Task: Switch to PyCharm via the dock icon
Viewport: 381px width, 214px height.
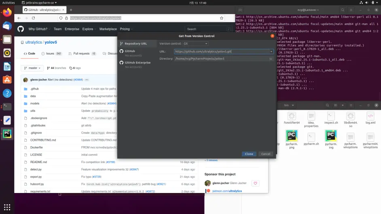Action: pos(7,134)
